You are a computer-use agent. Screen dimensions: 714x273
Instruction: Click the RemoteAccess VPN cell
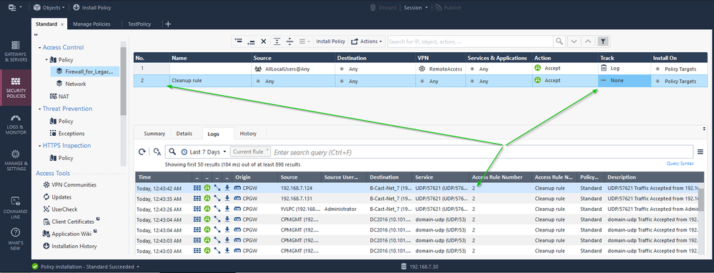[440, 69]
